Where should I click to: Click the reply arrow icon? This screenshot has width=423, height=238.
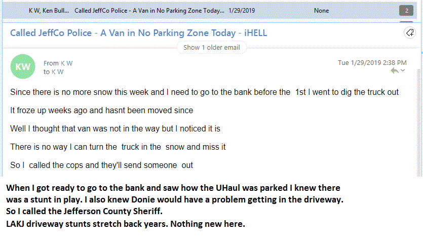tap(395, 71)
